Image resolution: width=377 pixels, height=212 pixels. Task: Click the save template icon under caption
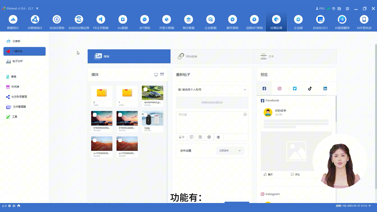click(200, 137)
